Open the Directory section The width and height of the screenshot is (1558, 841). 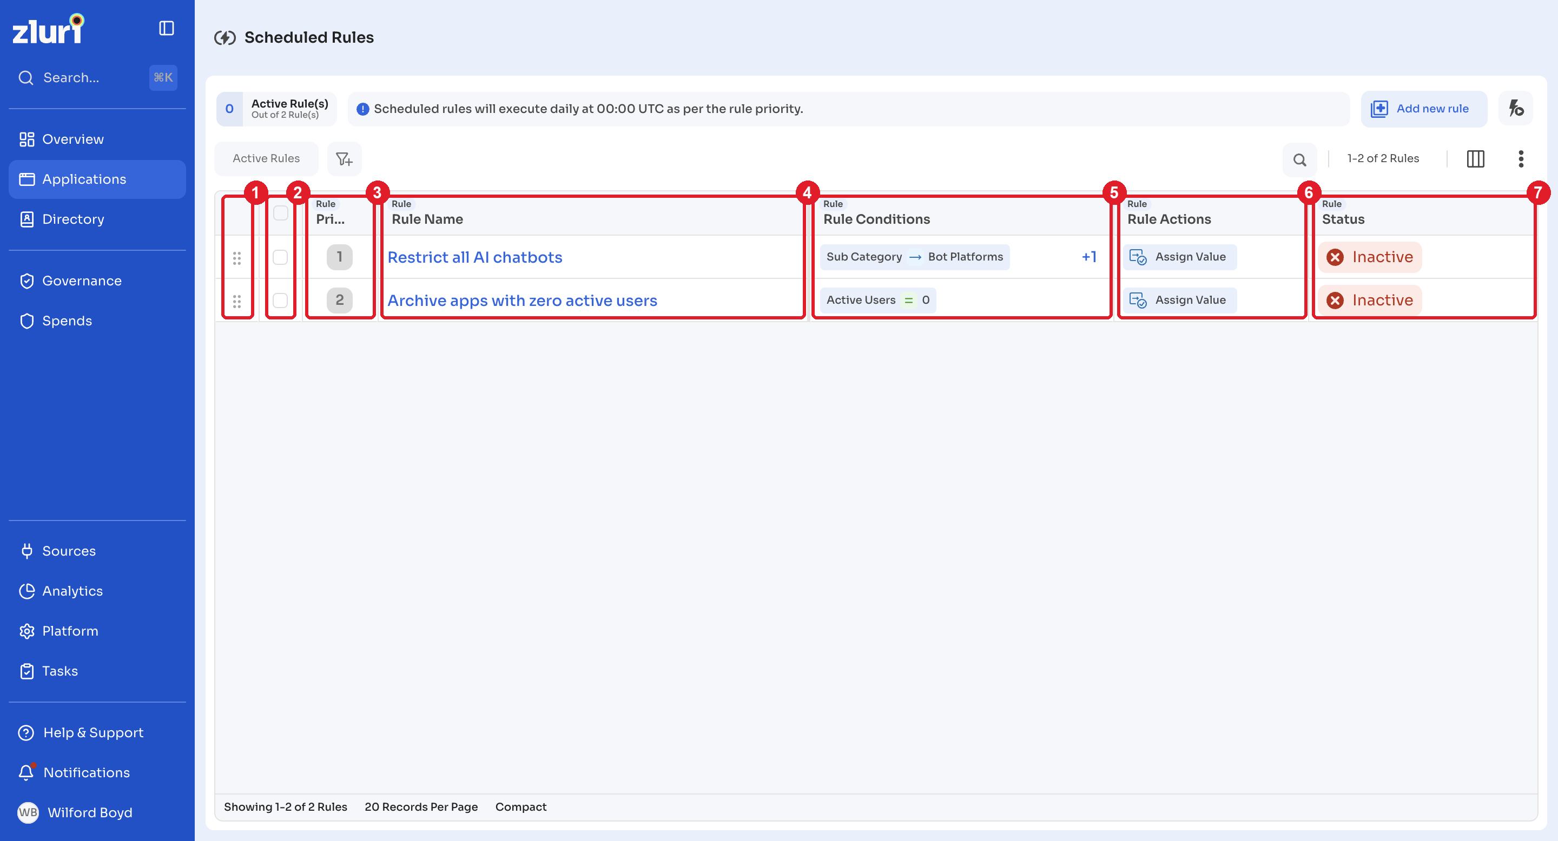(97, 219)
